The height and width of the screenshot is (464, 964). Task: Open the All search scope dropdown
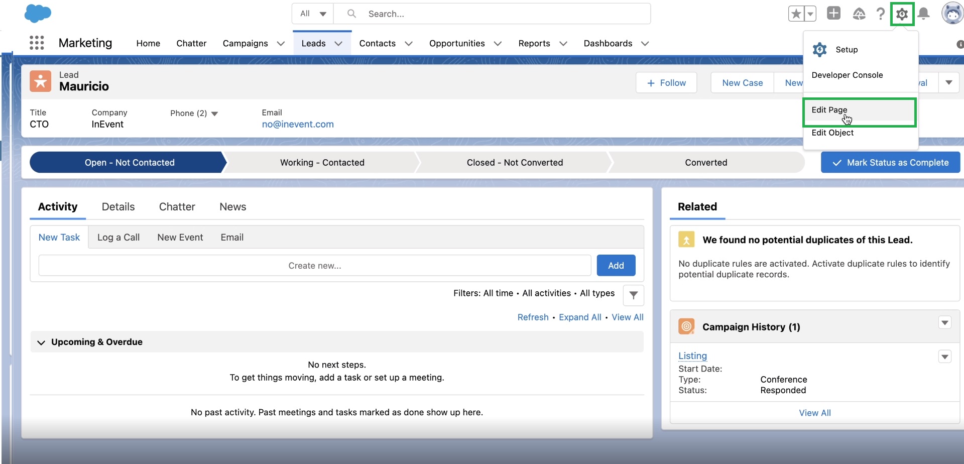point(313,14)
